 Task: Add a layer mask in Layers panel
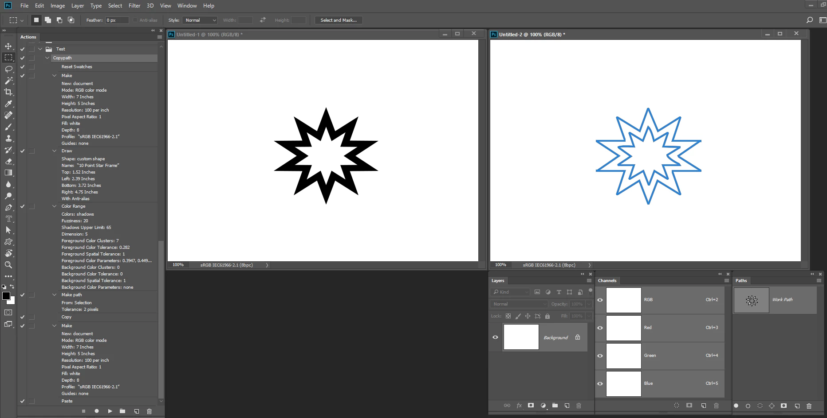(x=531, y=405)
